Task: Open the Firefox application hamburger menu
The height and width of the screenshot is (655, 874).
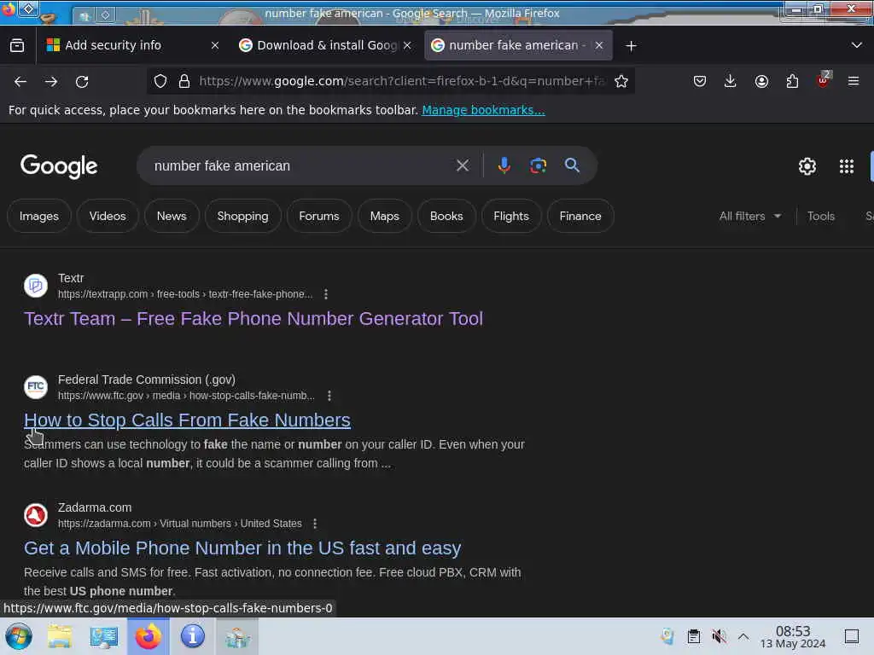Action: 854,81
